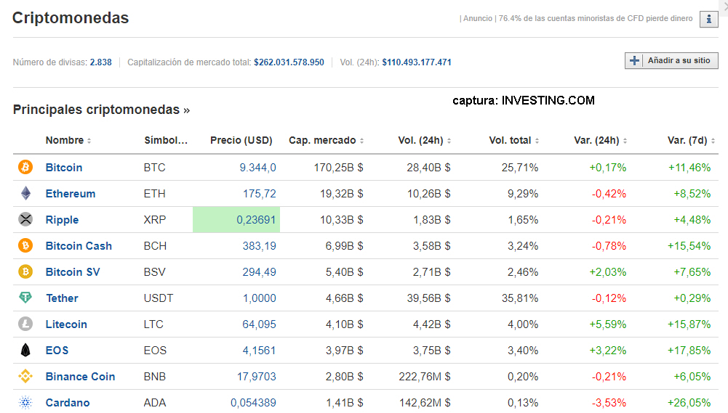728x413 pixels.
Task: Sort by Cap. mercado column header
Action: (x=326, y=141)
